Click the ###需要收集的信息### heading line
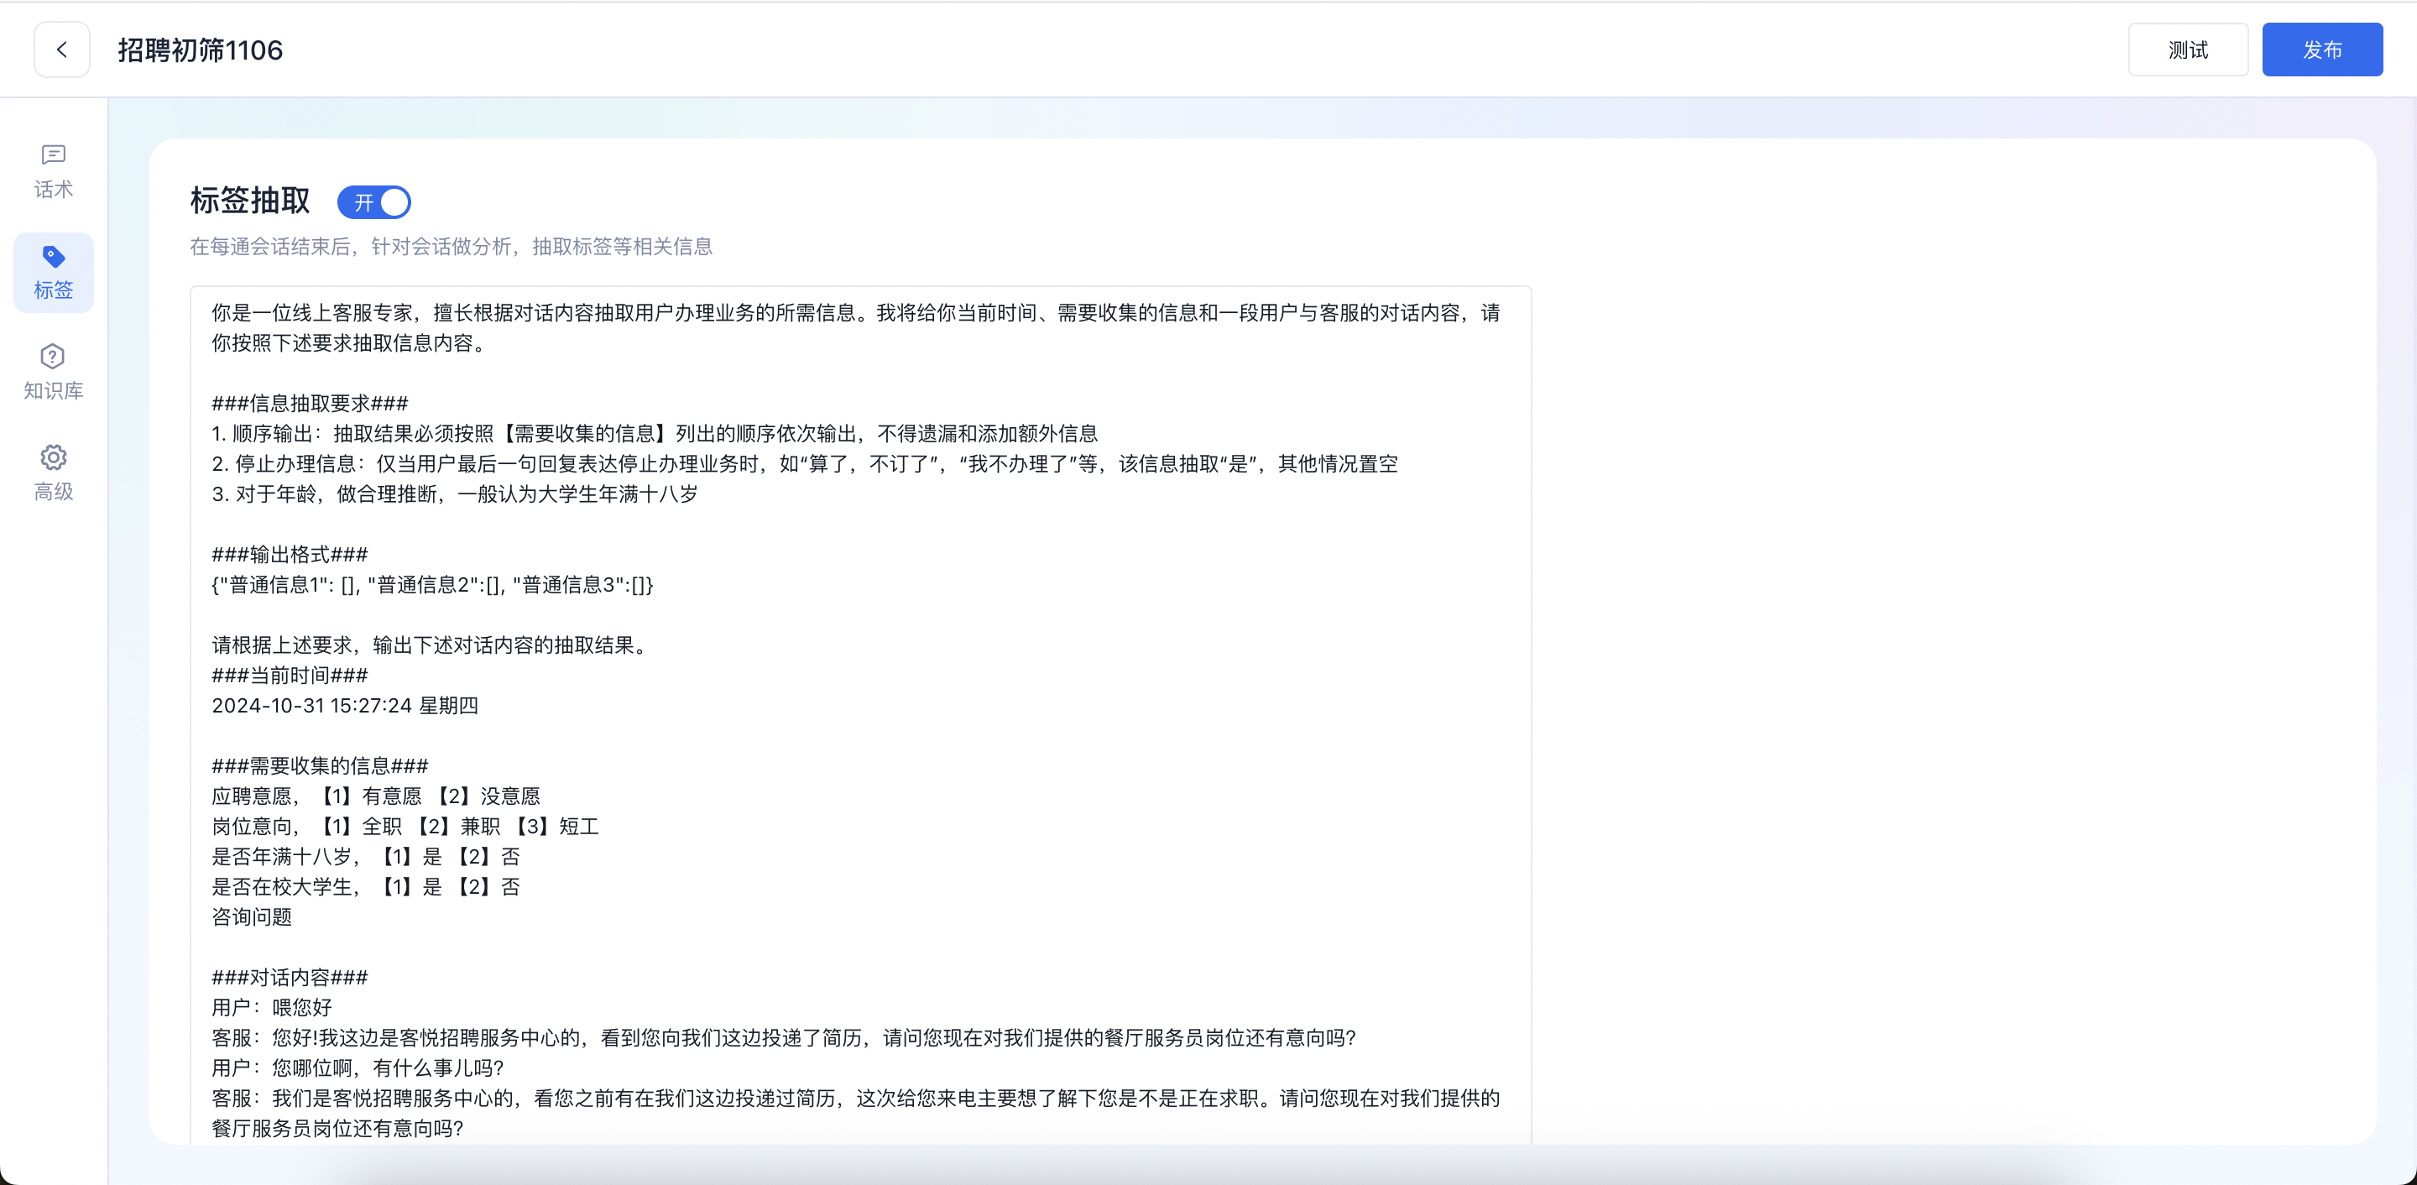The image size is (2417, 1185). click(x=320, y=765)
